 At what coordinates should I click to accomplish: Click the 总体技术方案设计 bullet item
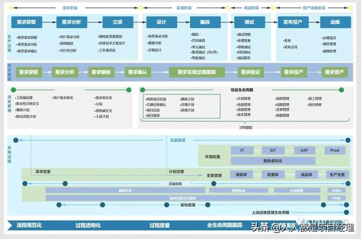112,43
